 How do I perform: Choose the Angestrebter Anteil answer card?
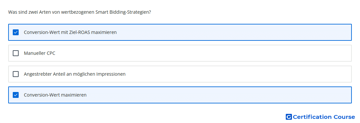180,74
